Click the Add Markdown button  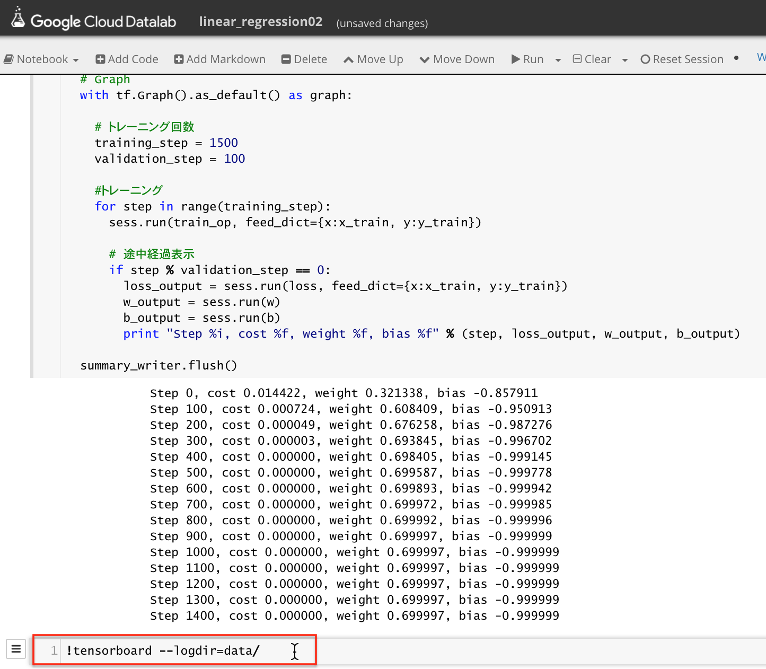coord(220,59)
